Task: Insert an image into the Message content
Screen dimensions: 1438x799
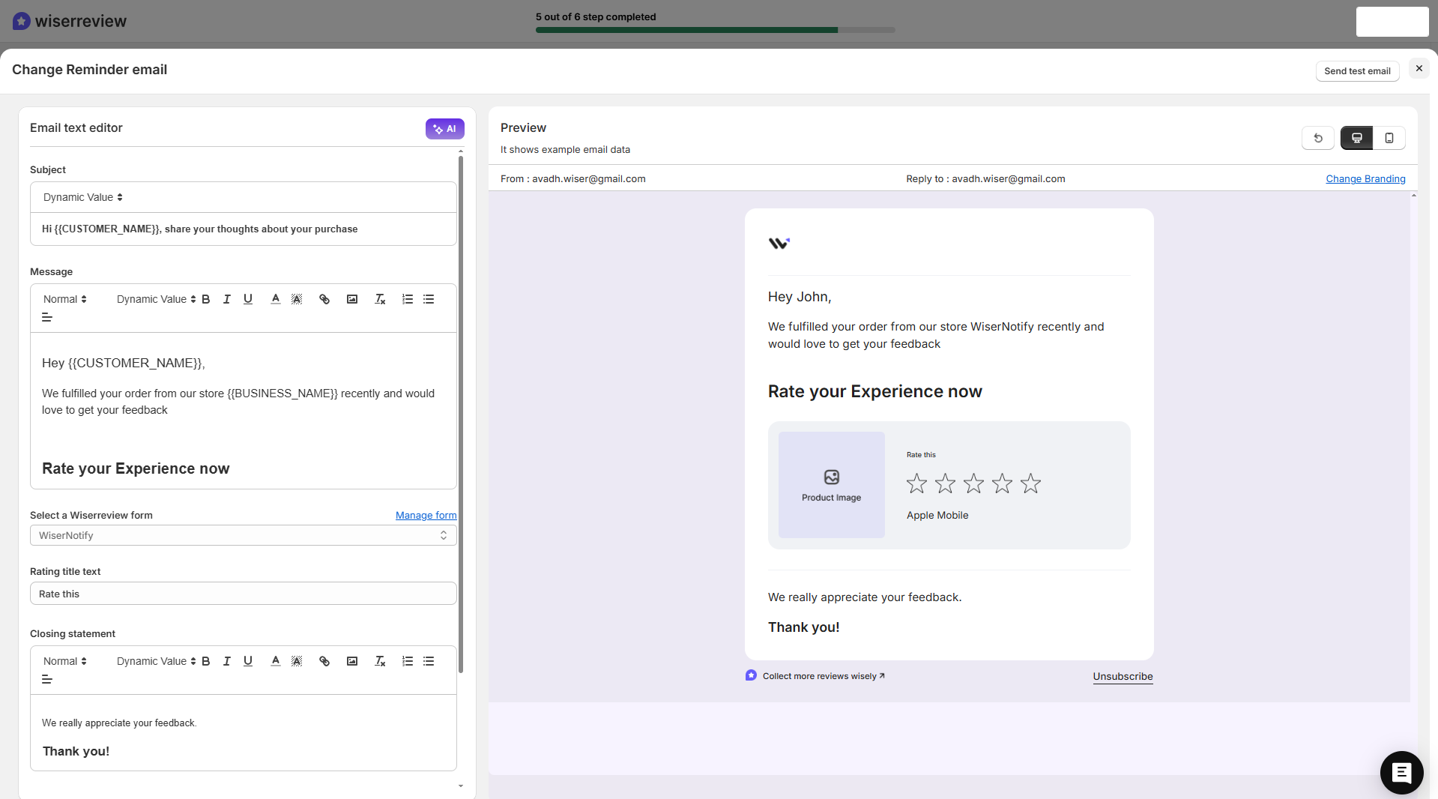Action: click(x=351, y=299)
